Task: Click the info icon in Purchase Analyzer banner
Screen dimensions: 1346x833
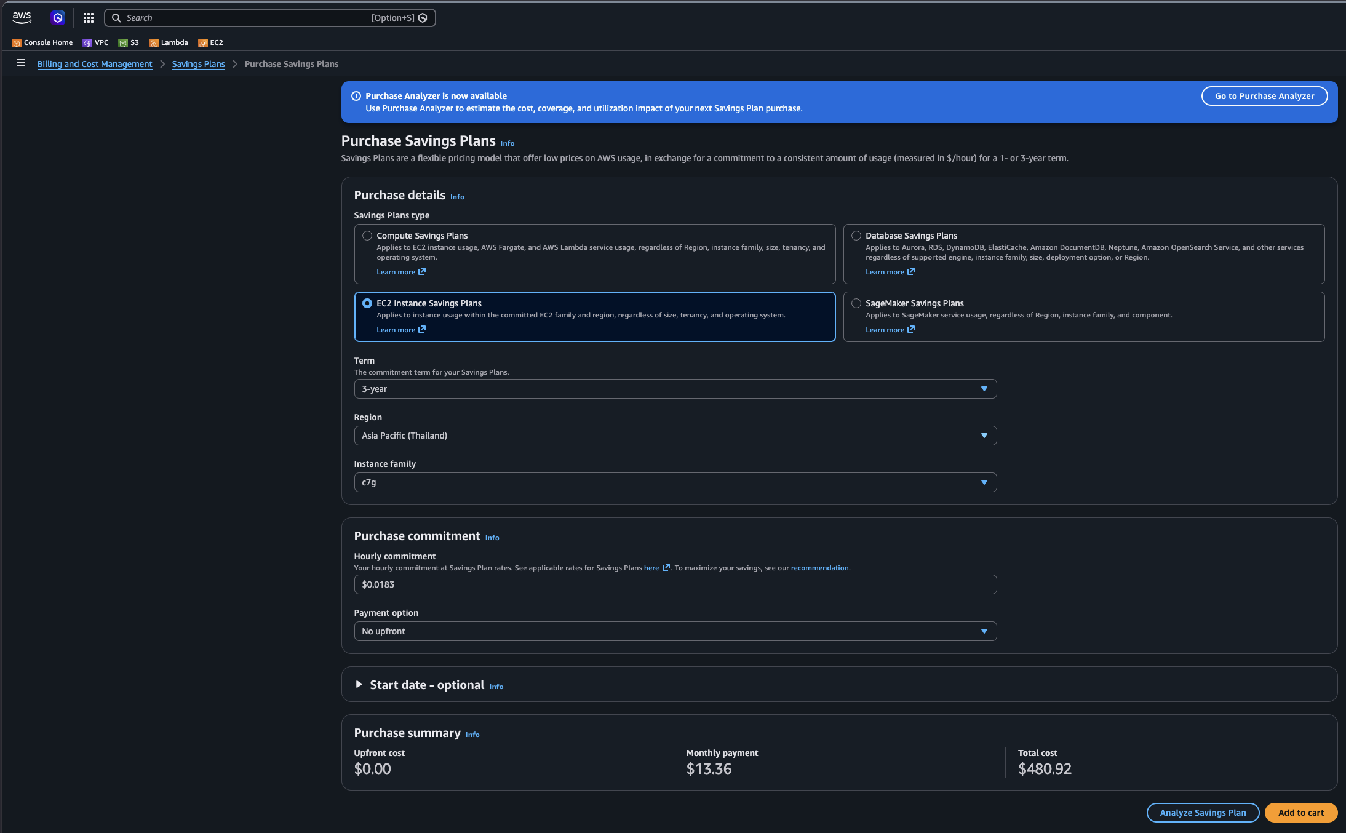Action: pos(356,96)
